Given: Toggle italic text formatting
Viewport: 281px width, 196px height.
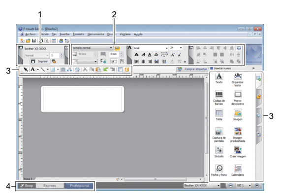Looking at the screenshot, I should 143,55.
